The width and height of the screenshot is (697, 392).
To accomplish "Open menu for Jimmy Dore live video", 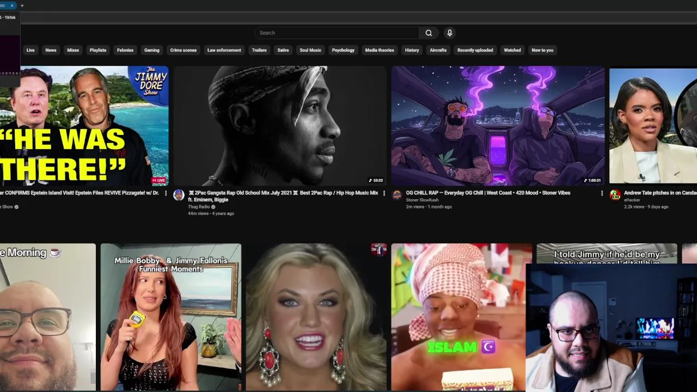I will [166, 193].
